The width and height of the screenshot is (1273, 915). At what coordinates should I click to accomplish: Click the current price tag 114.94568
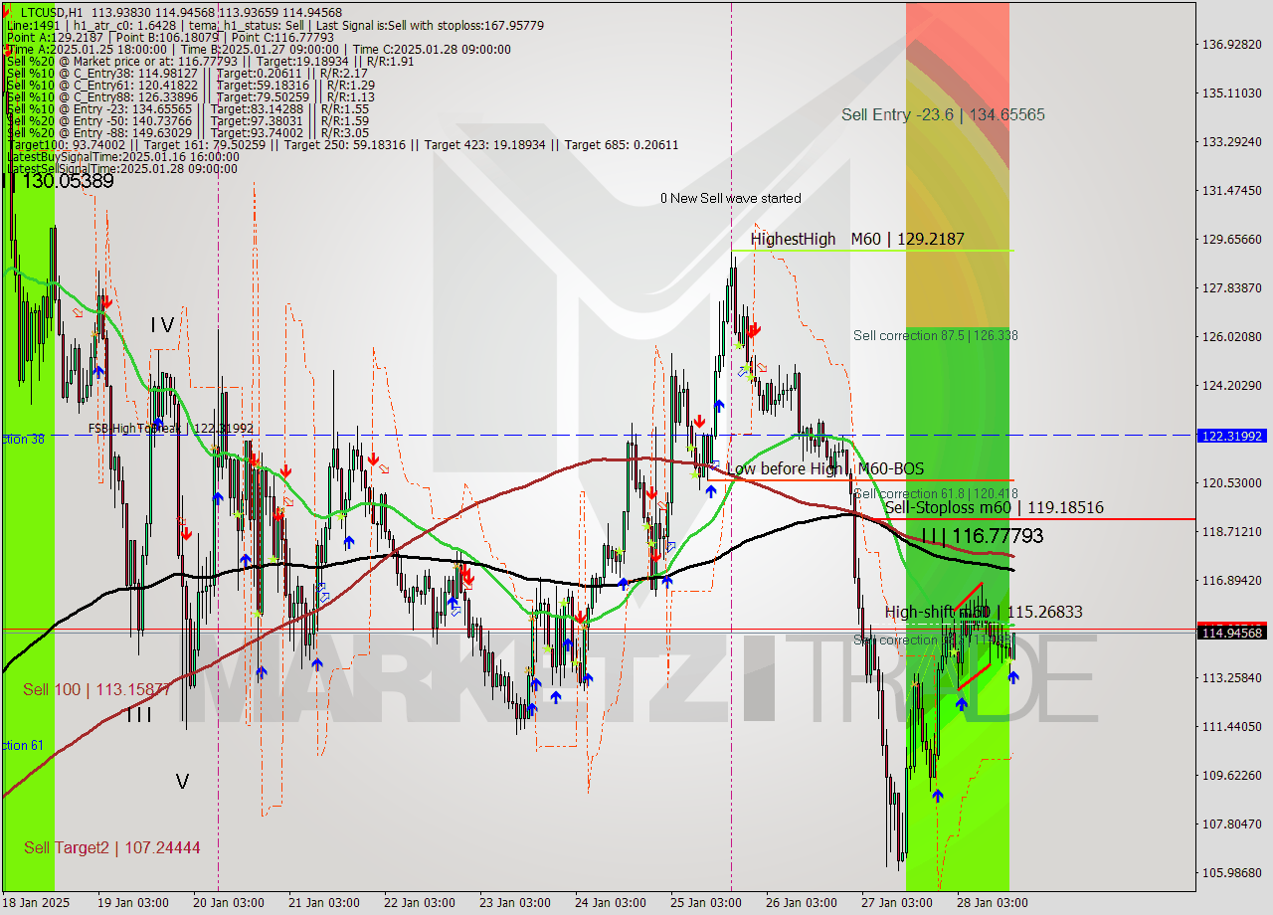pyautogui.click(x=1232, y=633)
